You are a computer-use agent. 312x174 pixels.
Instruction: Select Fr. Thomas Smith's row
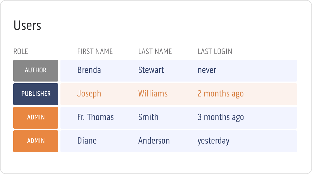point(178,117)
